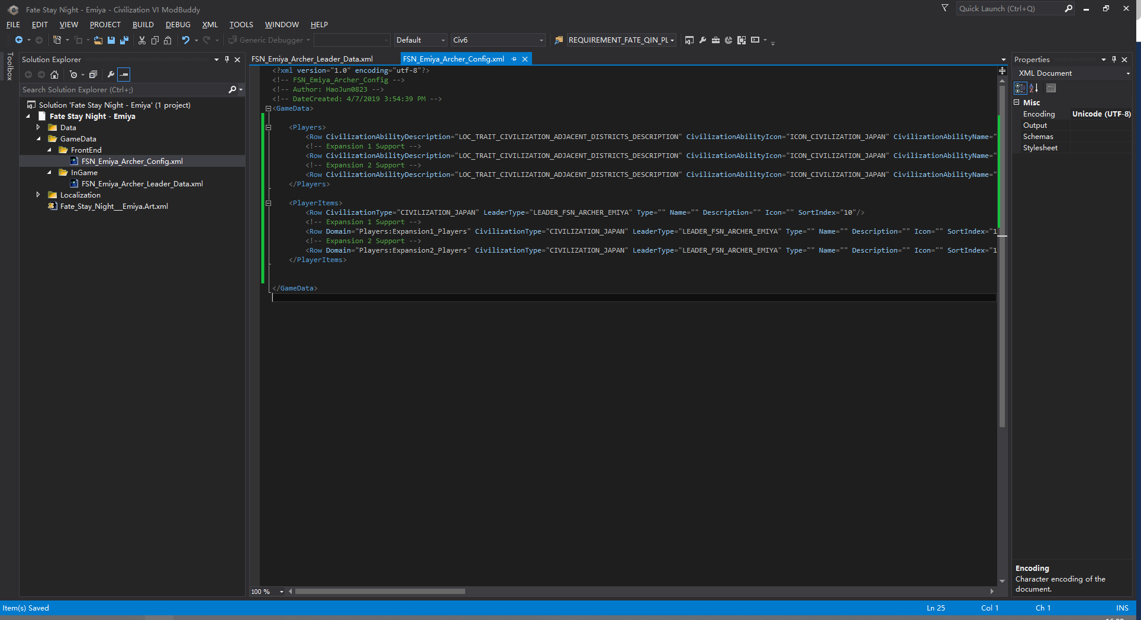Collapse the PlayerItems XML block
The image size is (1141, 620).
[x=268, y=203]
